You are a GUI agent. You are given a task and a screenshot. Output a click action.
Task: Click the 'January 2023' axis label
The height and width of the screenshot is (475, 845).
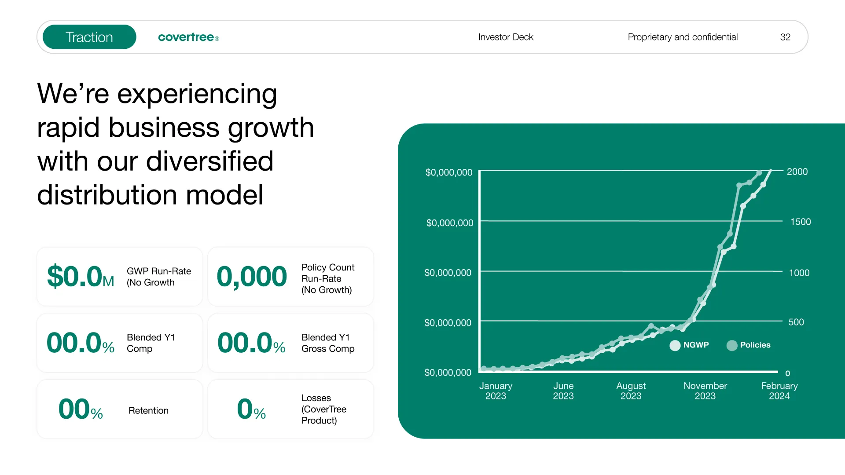click(x=496, y=391)
